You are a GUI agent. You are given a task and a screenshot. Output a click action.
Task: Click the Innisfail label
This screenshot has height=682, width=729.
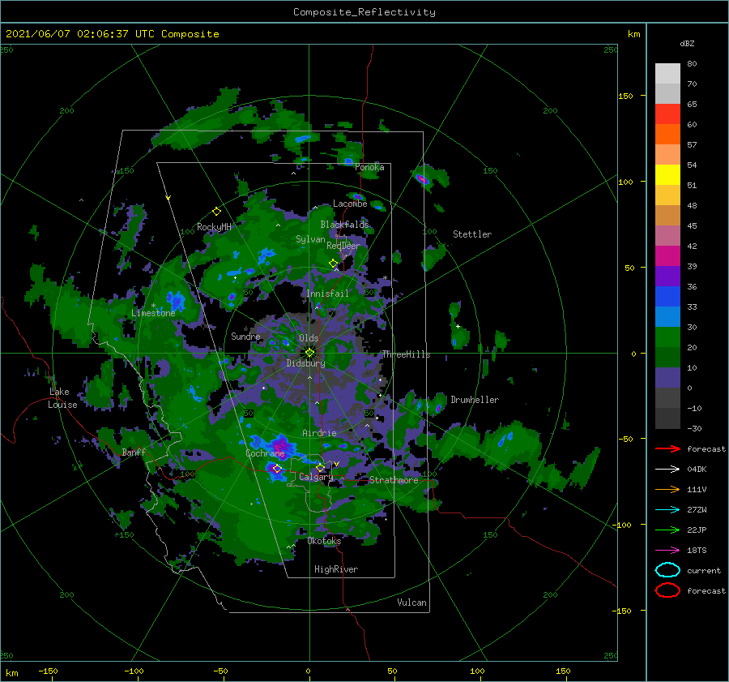(327, 294)
